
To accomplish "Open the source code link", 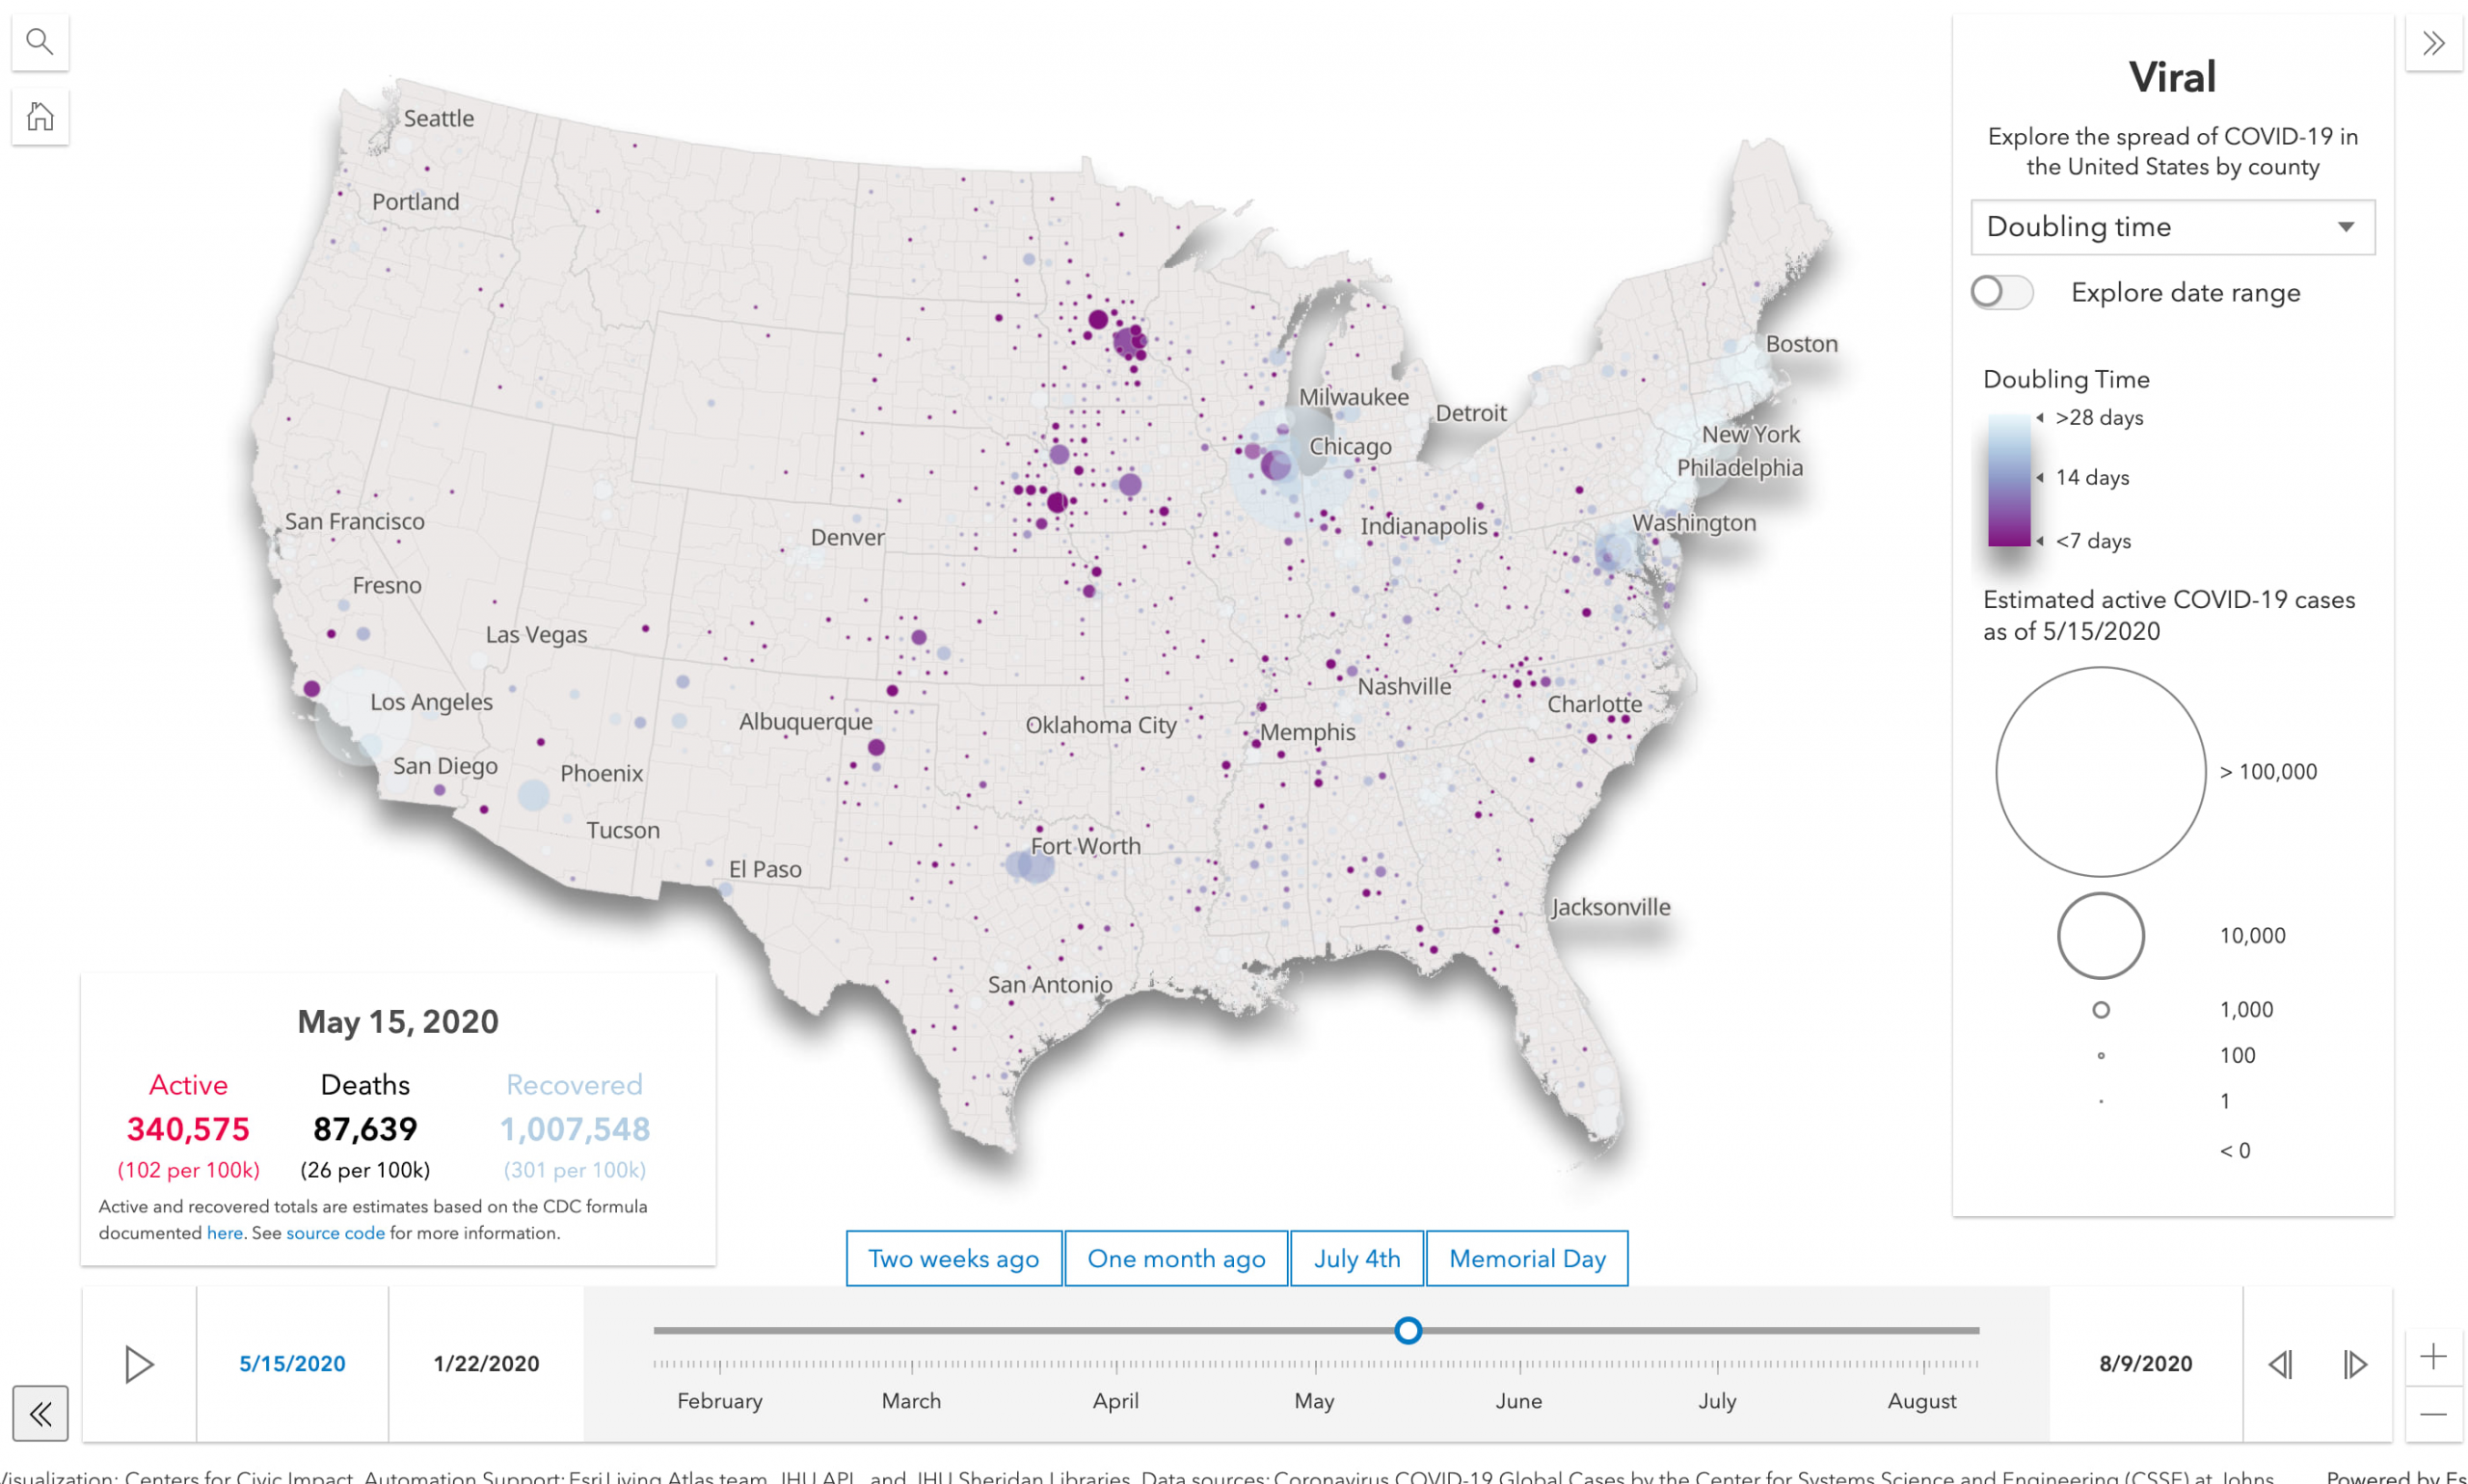I will click(335, 1233).
